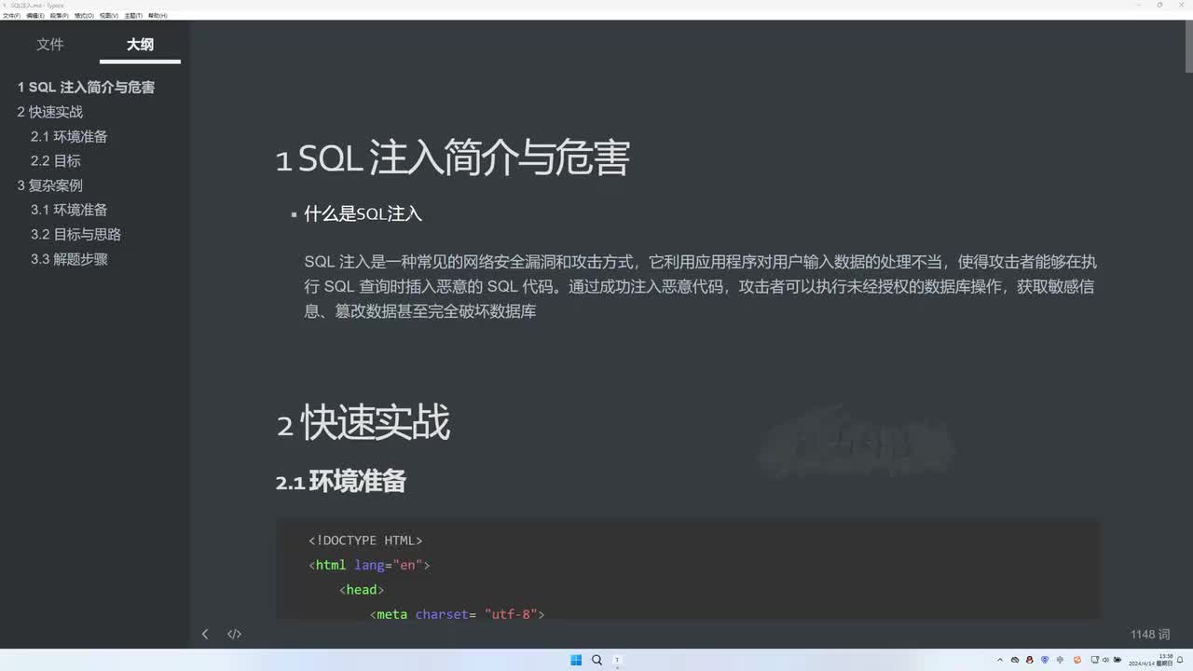
Task: Switch sidebar to the 文件 tab
Action: click(x=50, y=44)
